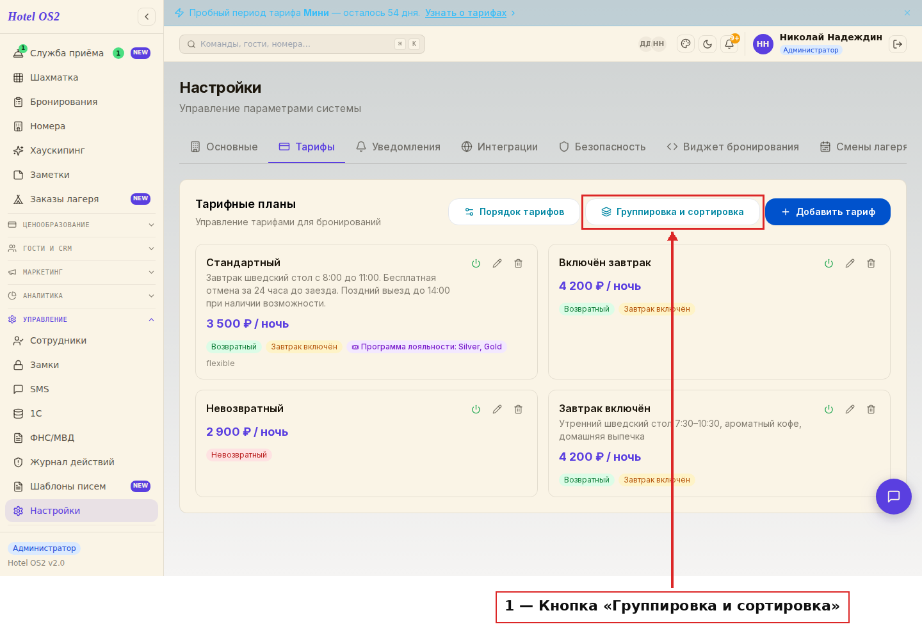Click the «Добавить тариф» button
922x638 pixels.
828,212
